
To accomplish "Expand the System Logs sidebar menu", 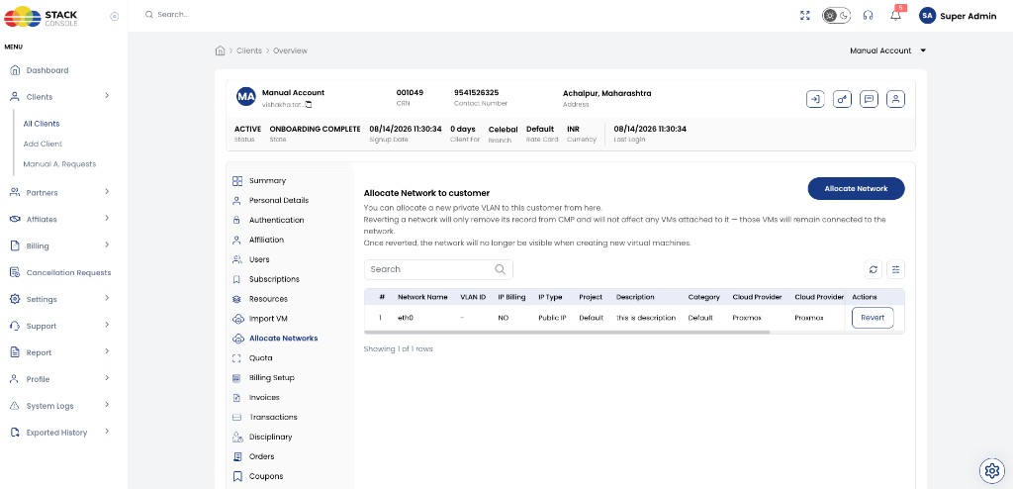I will tap(59, 406).
